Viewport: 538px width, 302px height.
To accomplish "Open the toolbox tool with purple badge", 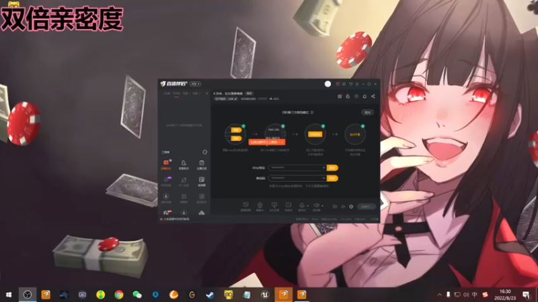I will [x=166, y=181].
